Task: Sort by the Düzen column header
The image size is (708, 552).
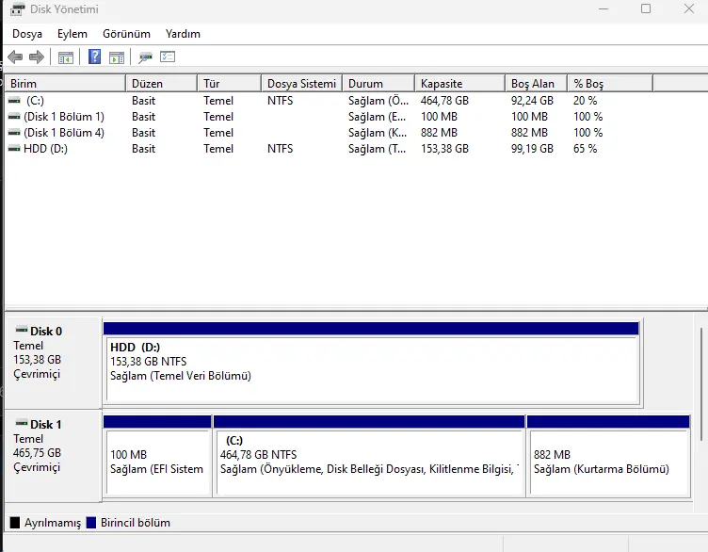Action: point(162,84)
